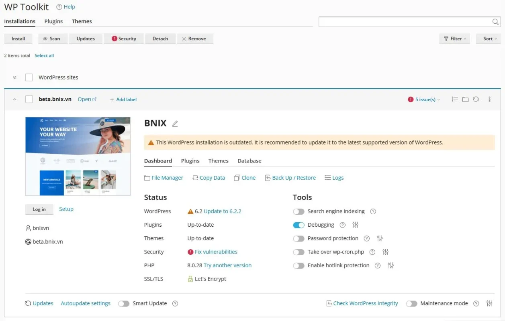Switch to the Database tab

coord(249,160)
